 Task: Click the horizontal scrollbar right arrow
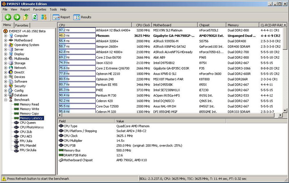point(280,115)
